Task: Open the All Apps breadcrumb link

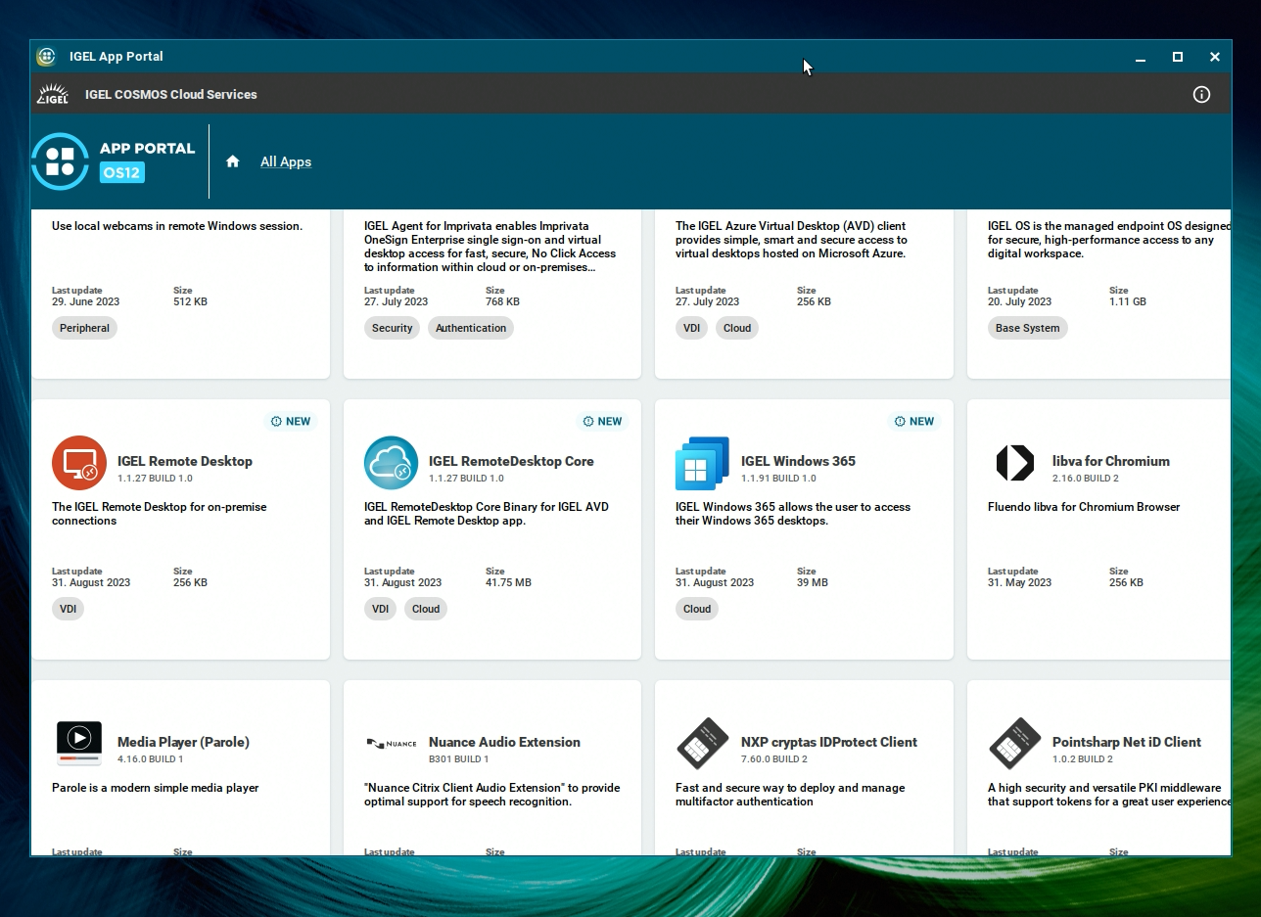Action: tap(286, 162)
